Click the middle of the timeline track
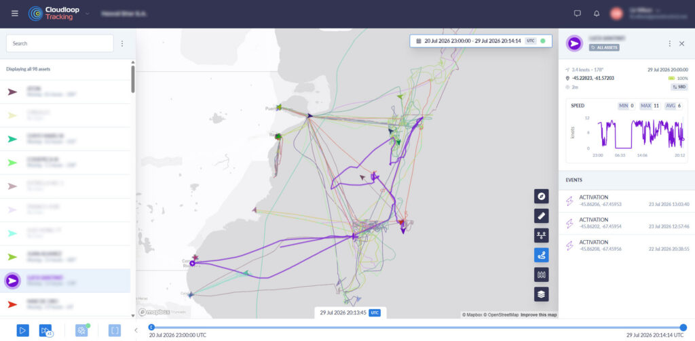695x341 pixels. point(417,327)
